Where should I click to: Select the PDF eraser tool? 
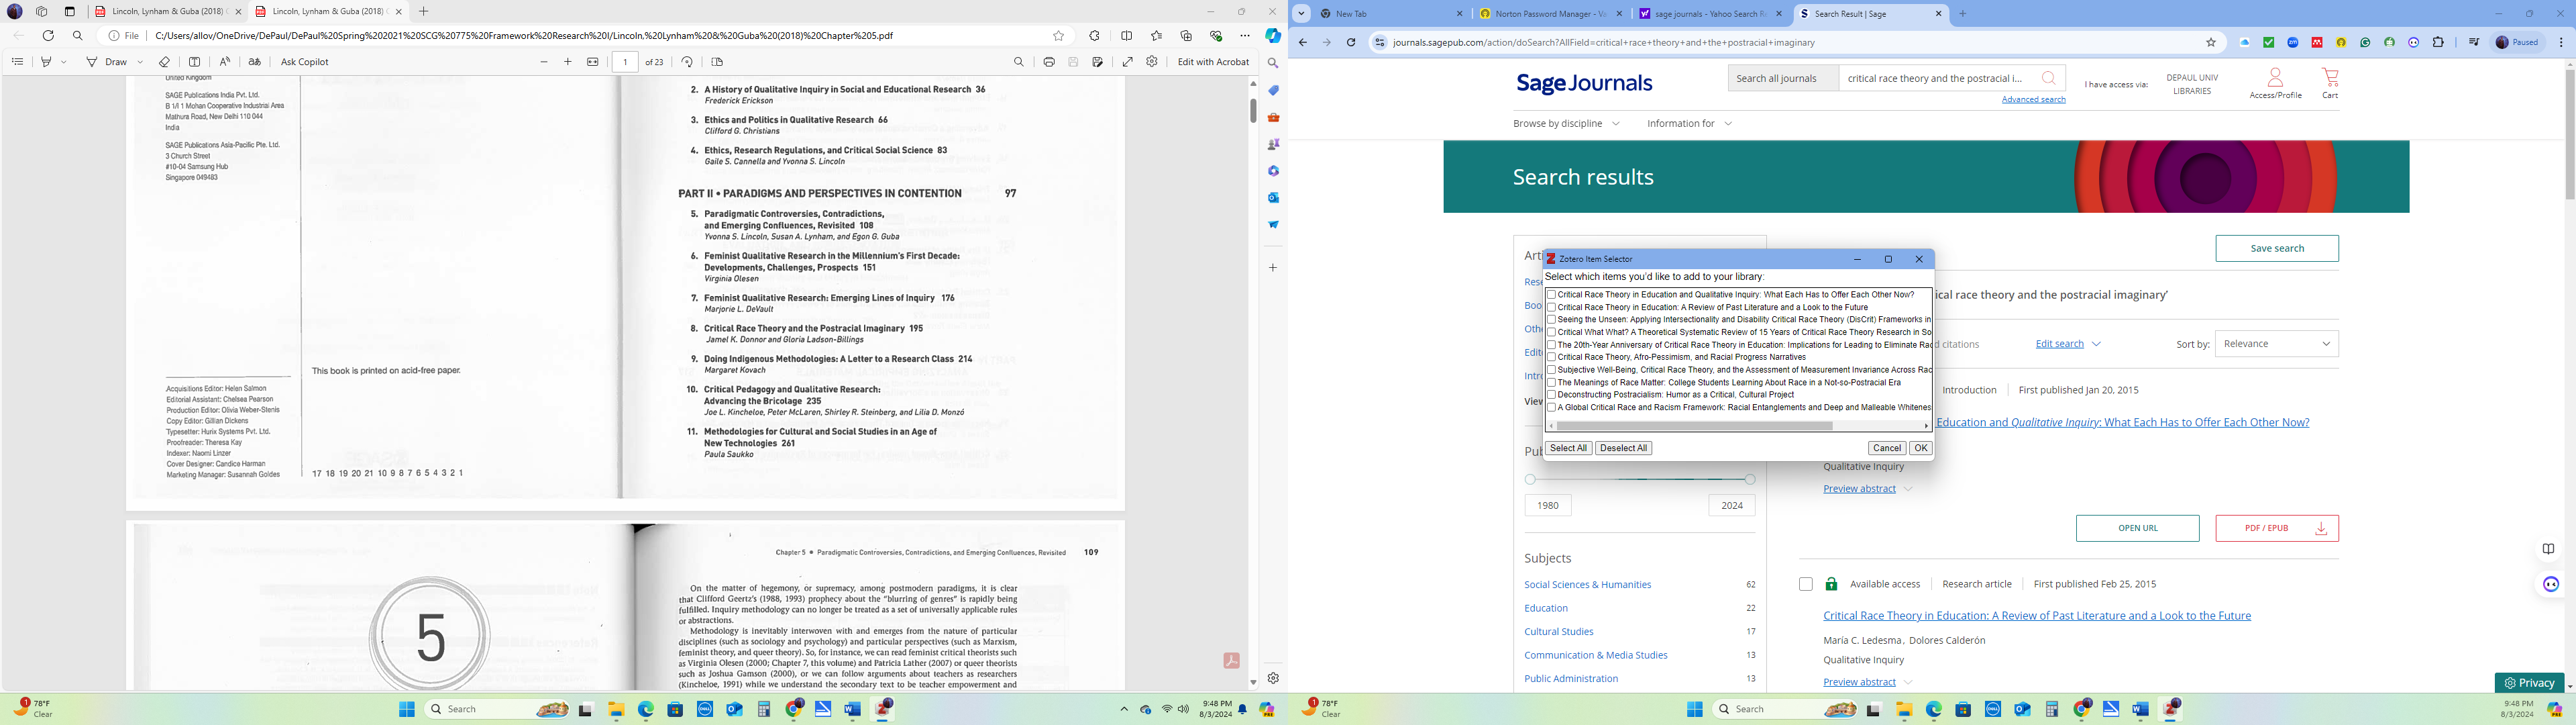click(165, 62)
